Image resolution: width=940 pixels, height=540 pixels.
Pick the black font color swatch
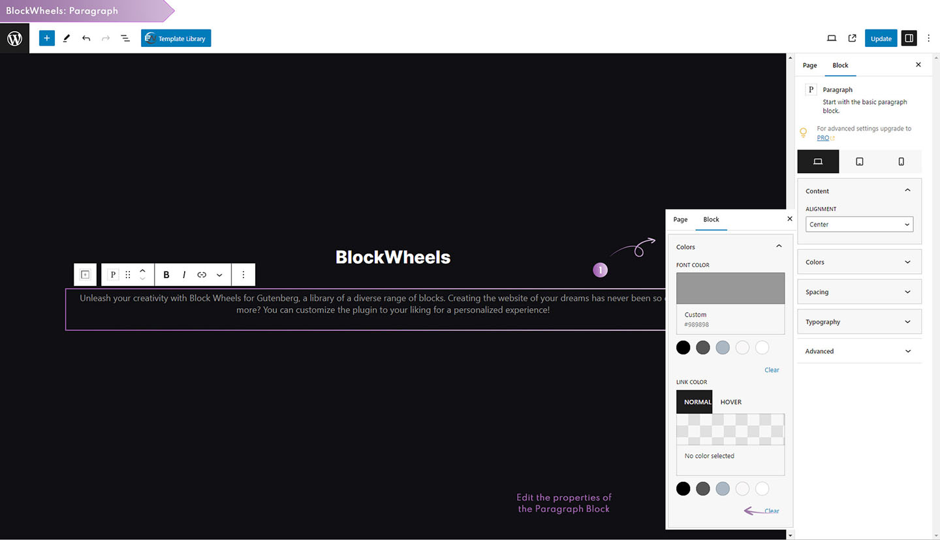[x=683, y=347]
